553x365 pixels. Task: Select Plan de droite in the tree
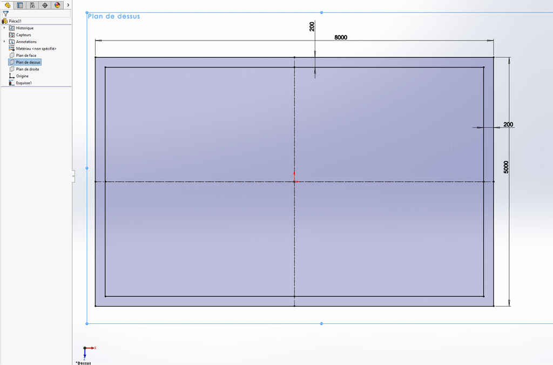(27, 69)
